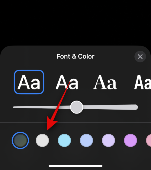Select the dark green gradient color swatch
Viewport: 151px width, 170px height.
[x=20, y=140]
